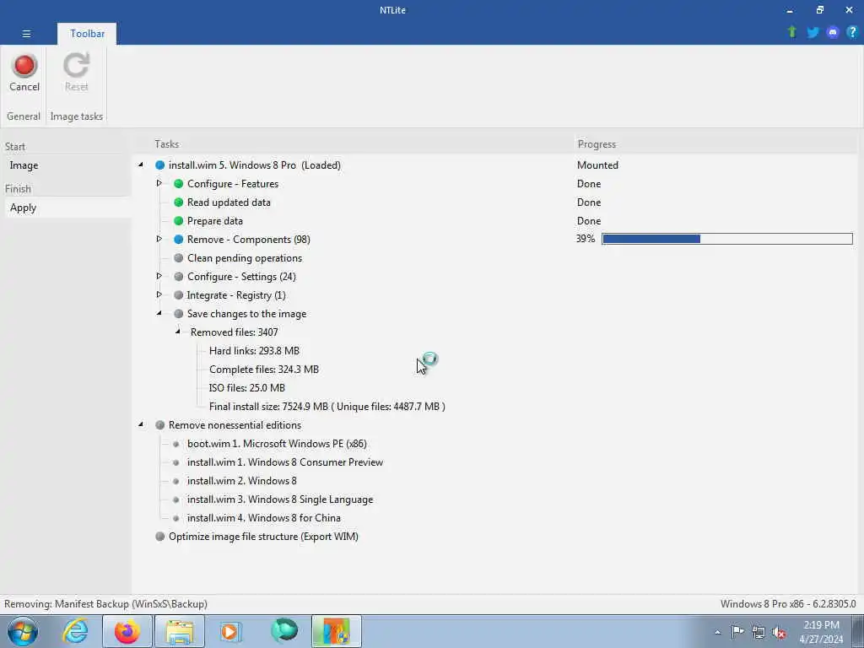The width and height of the screenshot is (864, 648).
Task: Open File Explorer folder in taskbar
Action: (180, 631)
